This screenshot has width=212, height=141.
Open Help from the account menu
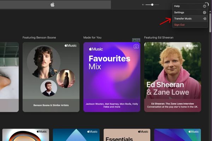click(190, 6)
